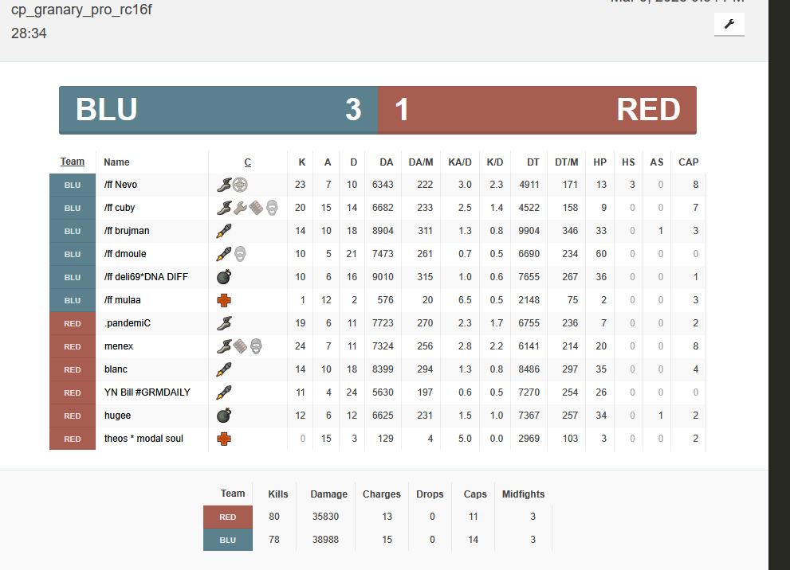Click the Medic cross icon for /ff mulaa

click(x=224, y=300)
